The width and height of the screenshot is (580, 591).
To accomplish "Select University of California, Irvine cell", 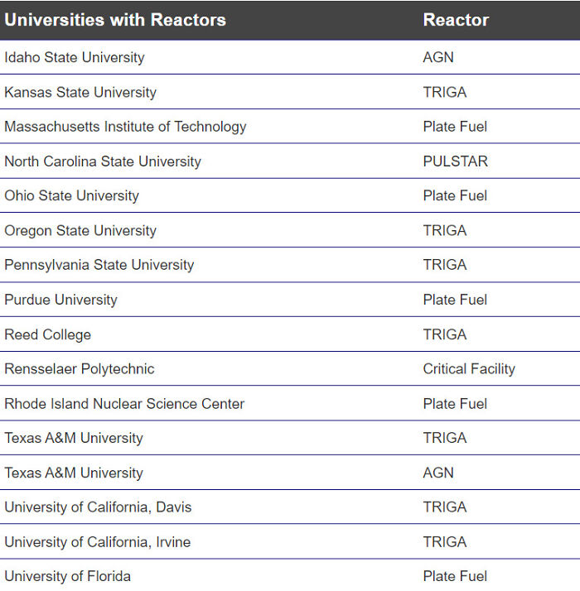I will [97, 542].
